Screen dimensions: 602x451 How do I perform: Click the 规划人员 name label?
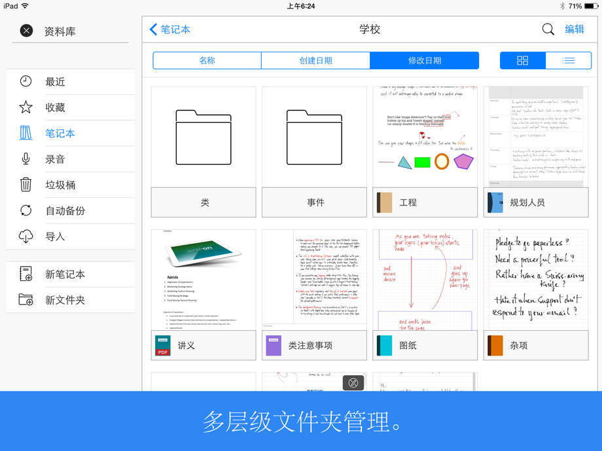[x=527, y=203]
